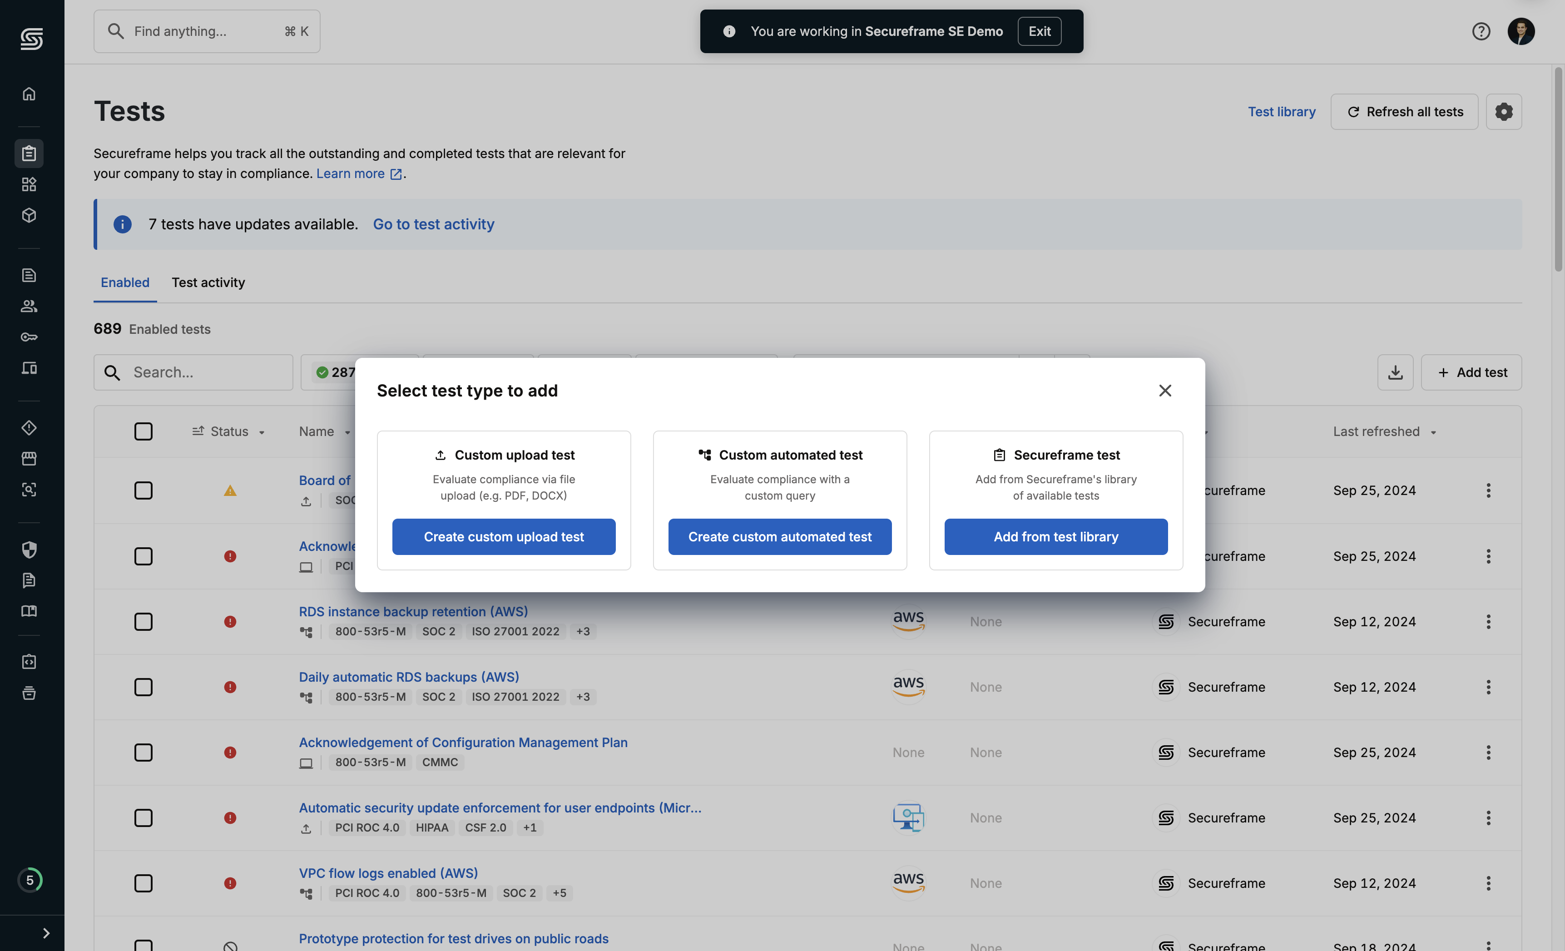Switch to the Test activity tab
The height and width of the screenshot is (951, 1565).
tap(208, 282)
